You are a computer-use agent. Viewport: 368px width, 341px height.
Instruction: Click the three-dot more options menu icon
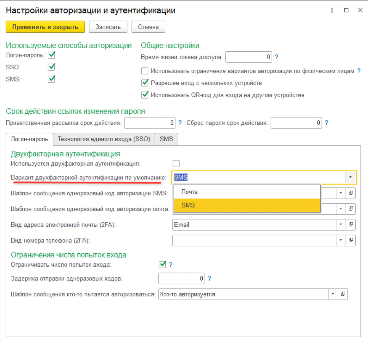(x=332, y=10)
